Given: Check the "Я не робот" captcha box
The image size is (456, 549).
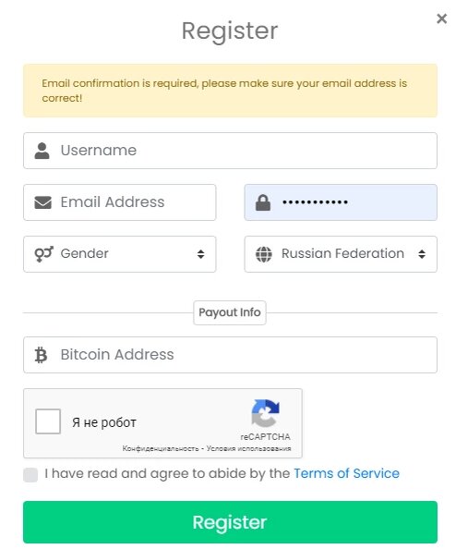Looking at the screenshot, I should pyautogui.click(x=48, y=421).
